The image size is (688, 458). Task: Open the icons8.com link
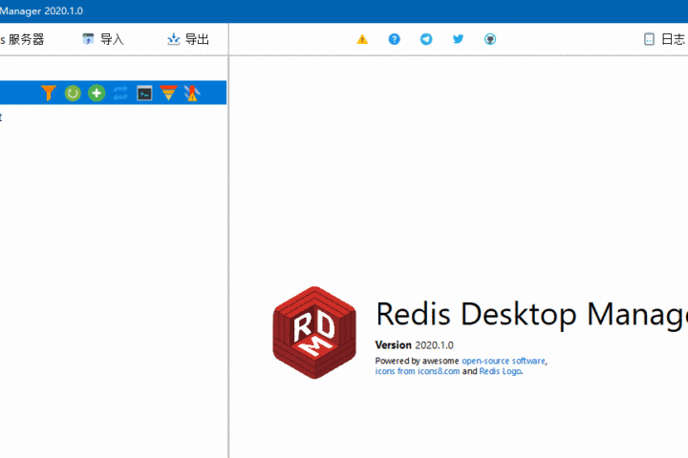coord(432,371)
